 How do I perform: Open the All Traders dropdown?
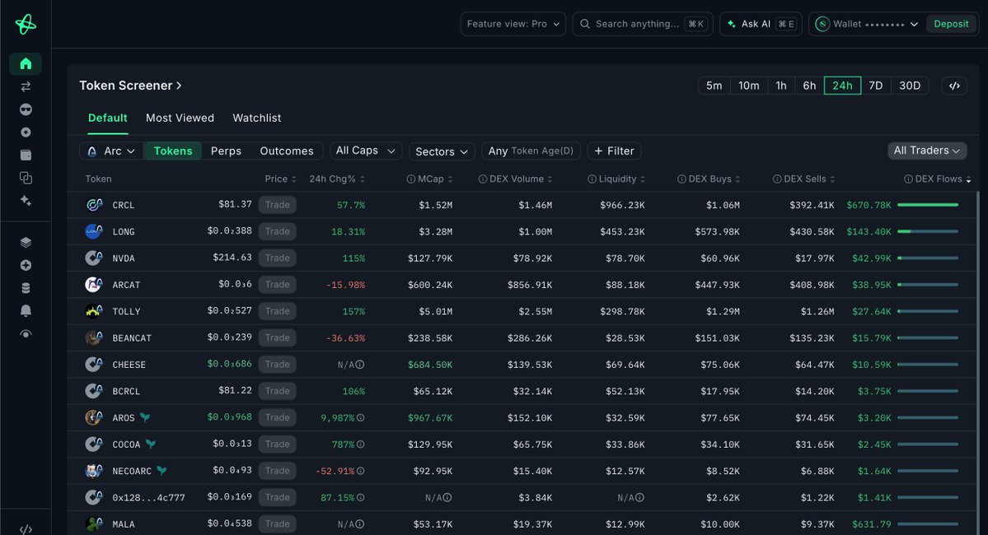tap(926, 151)
